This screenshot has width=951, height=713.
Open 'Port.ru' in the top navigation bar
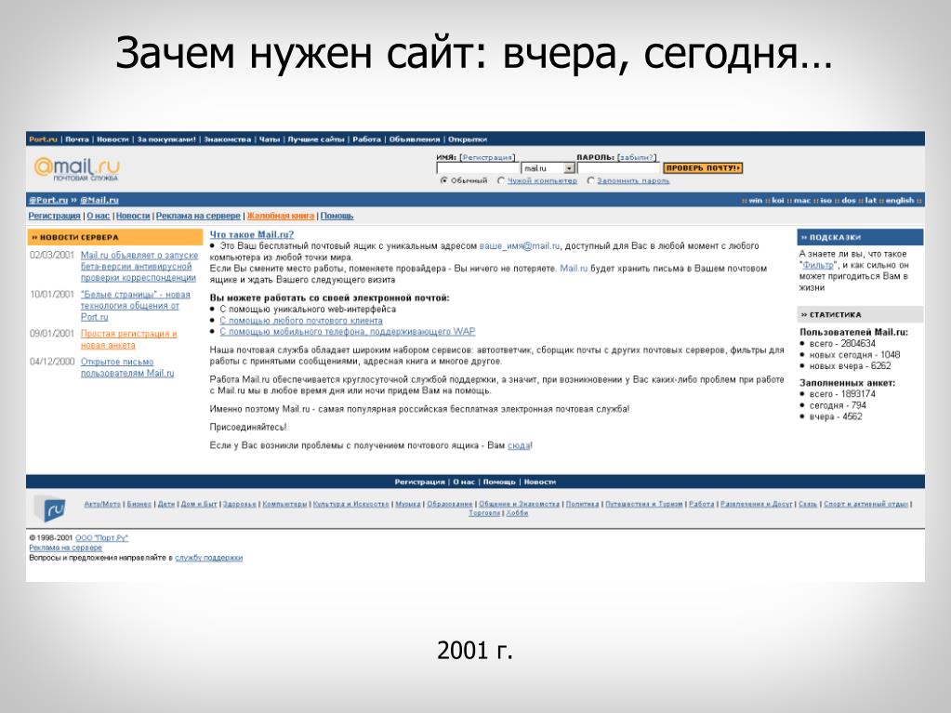pos(43,139)
